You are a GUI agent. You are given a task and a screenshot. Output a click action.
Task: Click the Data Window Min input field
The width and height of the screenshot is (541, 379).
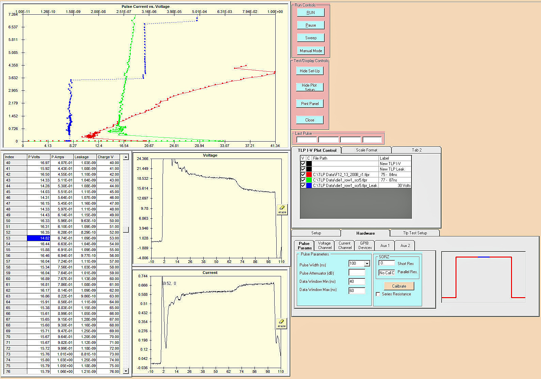[356, 281]
